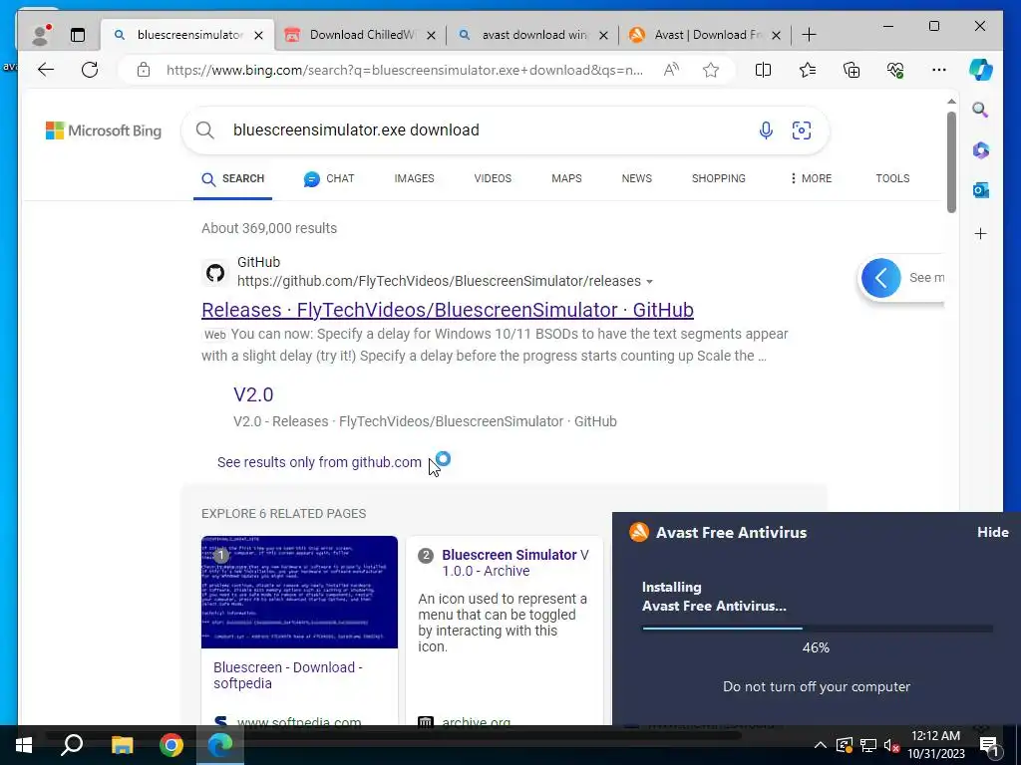Open Bluescreen Download softpedia link
Viewport: 1021px width, 765px height.
(x=288, y=675)
